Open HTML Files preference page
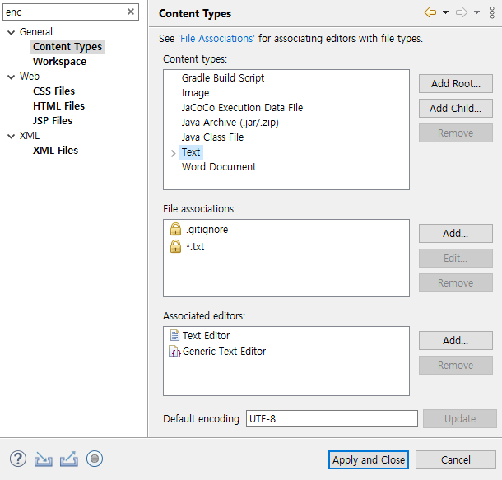The width and height of the screenshot is (502, 480). tap(59, 106)
